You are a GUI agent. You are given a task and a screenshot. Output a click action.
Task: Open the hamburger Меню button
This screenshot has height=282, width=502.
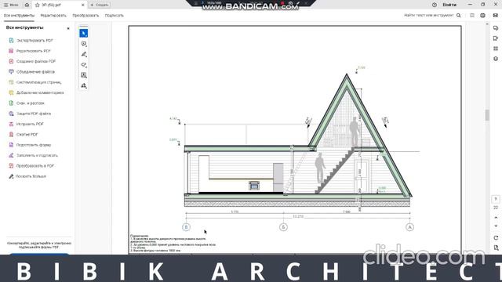pyautogui.click(x=11, y=5)
